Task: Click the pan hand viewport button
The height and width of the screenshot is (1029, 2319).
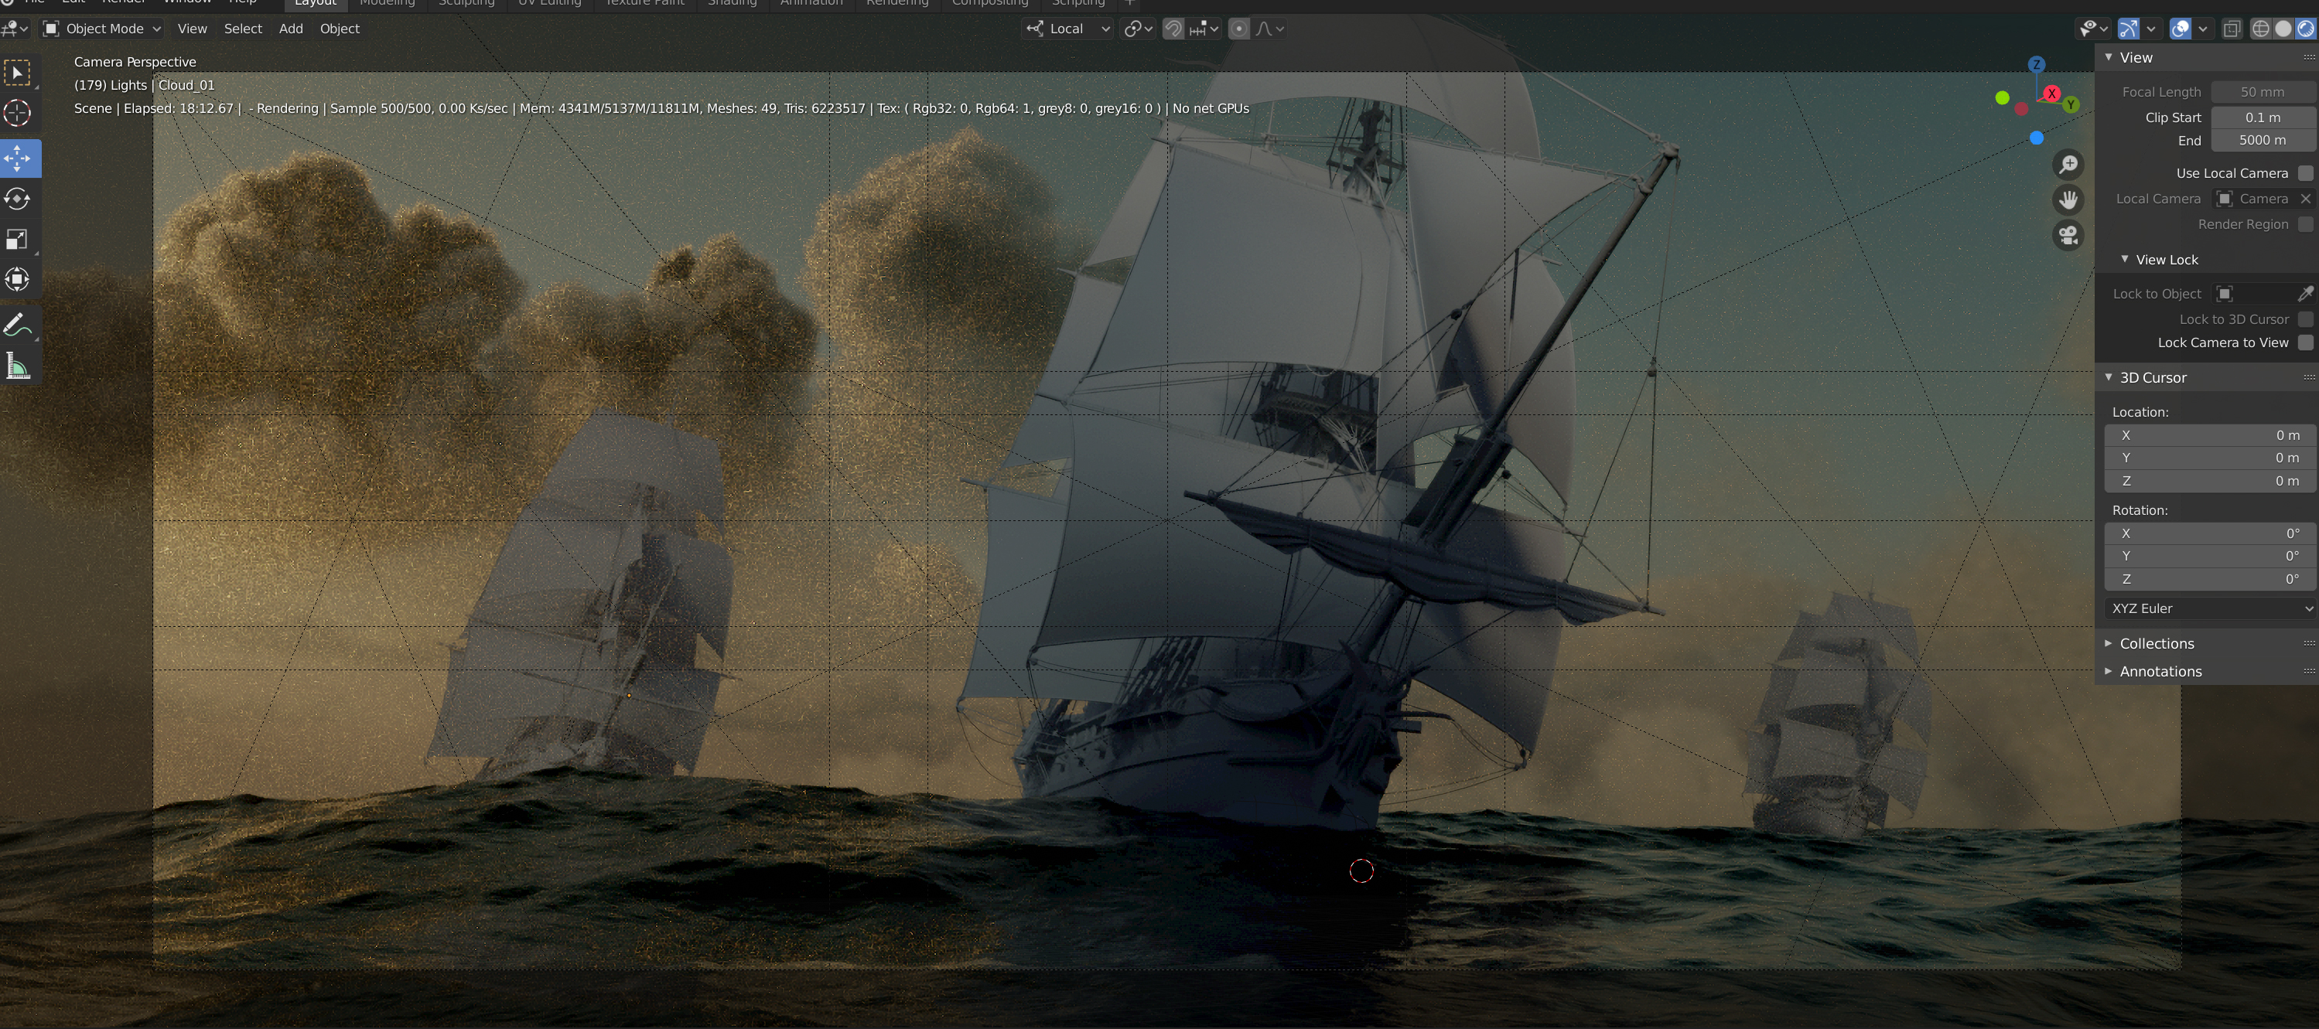Action: [x=2068, y=199]
